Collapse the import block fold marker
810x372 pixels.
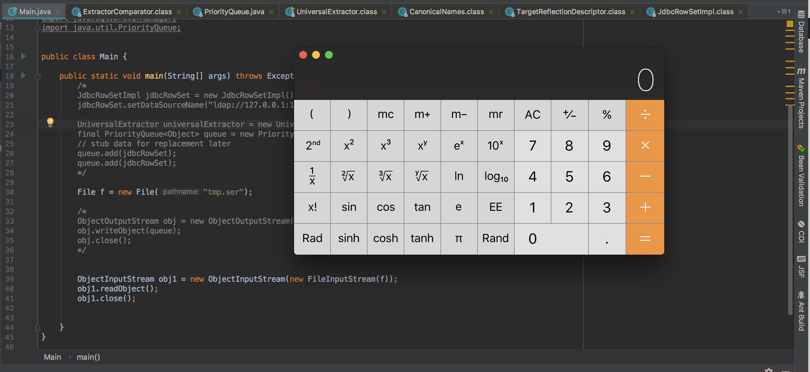click(37, 28)
